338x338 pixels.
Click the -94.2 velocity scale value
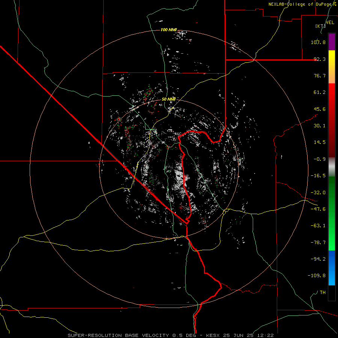318,259
